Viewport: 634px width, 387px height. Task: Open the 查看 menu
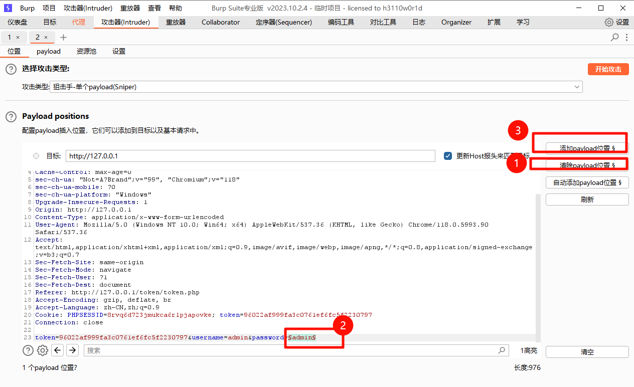coord(154,8)
